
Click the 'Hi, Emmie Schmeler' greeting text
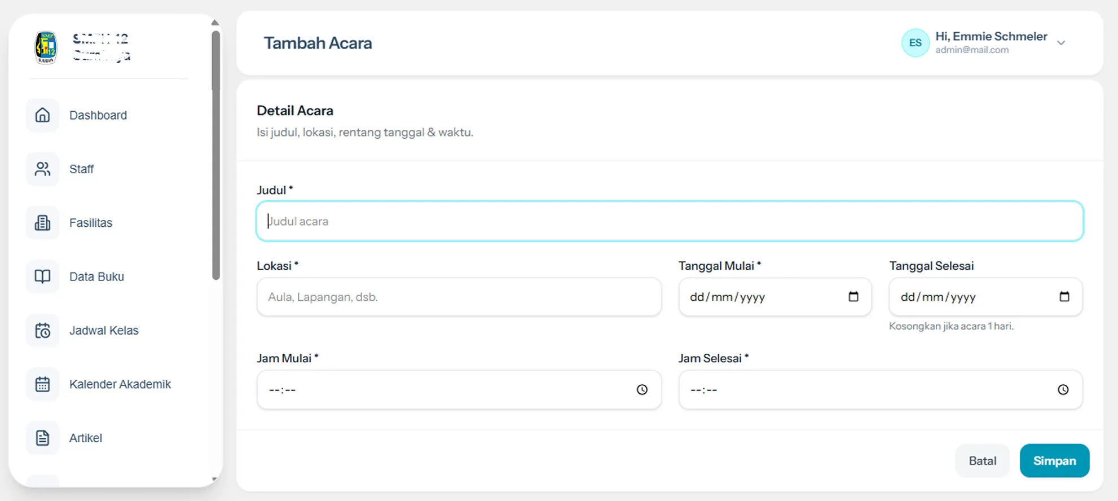[991, 36]
